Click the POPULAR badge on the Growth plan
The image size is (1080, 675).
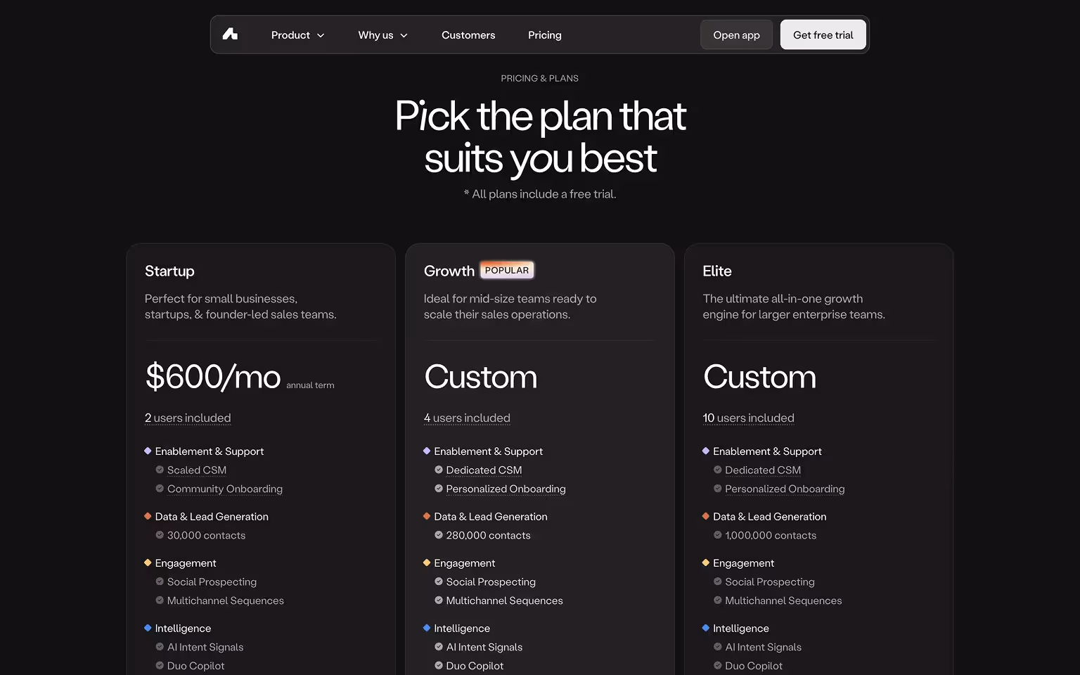tap(507, 269)
